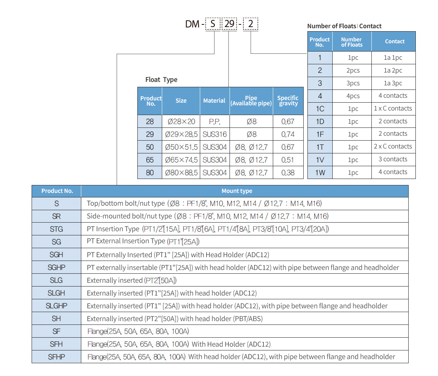Click the 'S' box in model code
Image resolution: width=438 pixels, height=376 pixels.
click(213, 24)
